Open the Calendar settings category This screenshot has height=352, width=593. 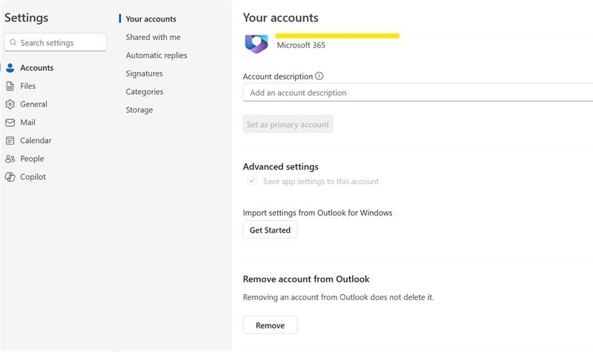point(36,141)
